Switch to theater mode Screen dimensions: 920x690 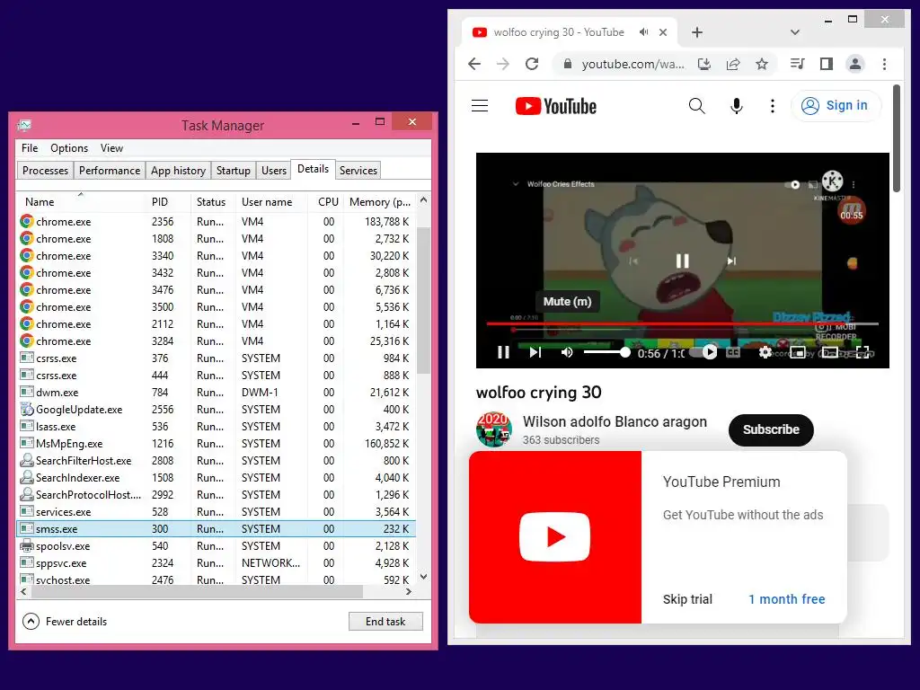(829, 352)
